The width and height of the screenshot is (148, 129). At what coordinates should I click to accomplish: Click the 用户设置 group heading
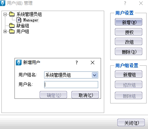pyautogui.click(x=124, y=13)
